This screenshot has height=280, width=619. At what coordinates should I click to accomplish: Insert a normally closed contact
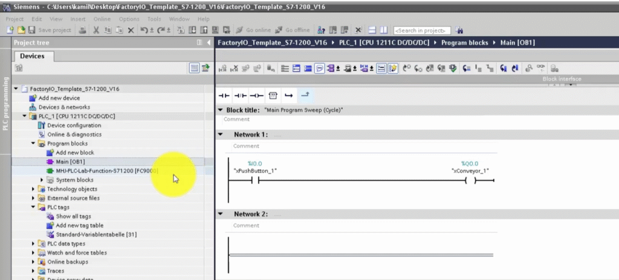click(241, 95)
